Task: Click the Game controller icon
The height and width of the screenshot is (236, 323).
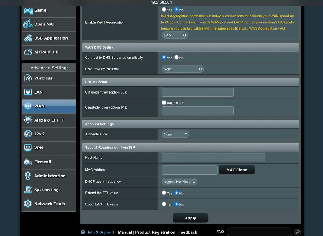Action: [x=28, y=11]
